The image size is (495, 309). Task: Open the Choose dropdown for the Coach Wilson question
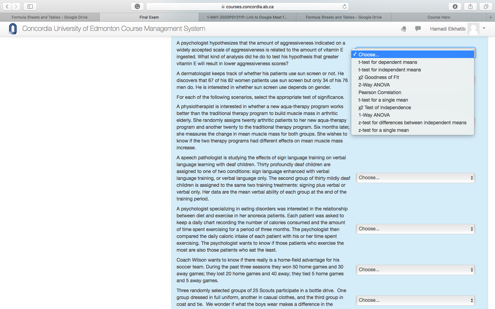coord(415,270)
